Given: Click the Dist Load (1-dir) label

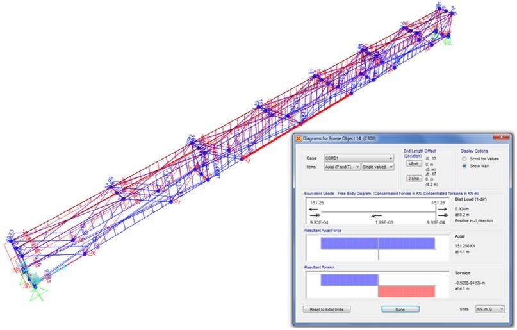Looking at the screenshot, I should 471,199.
